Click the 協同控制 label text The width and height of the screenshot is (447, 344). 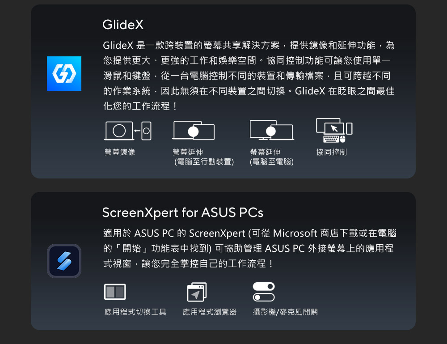click(x=332, y=152)
